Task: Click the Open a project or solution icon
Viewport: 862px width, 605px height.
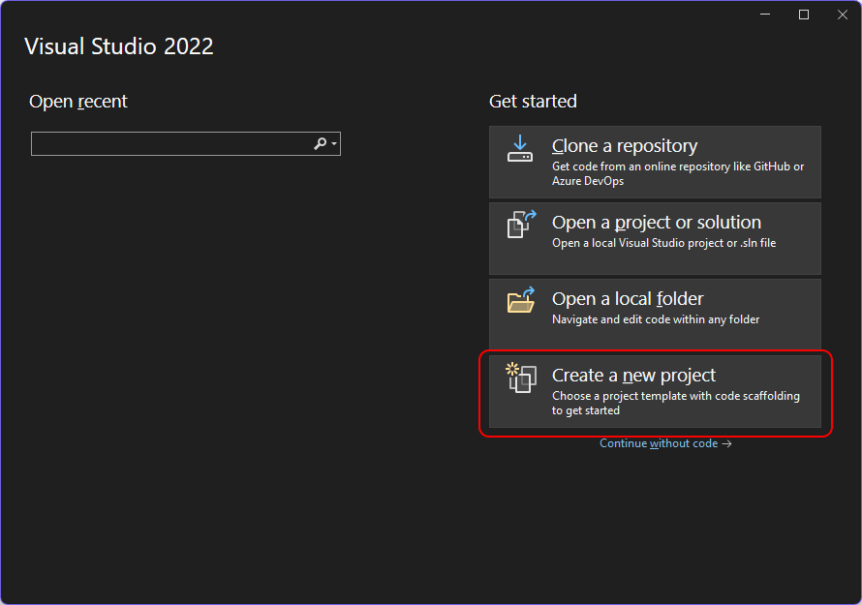Action: (521, 224)
